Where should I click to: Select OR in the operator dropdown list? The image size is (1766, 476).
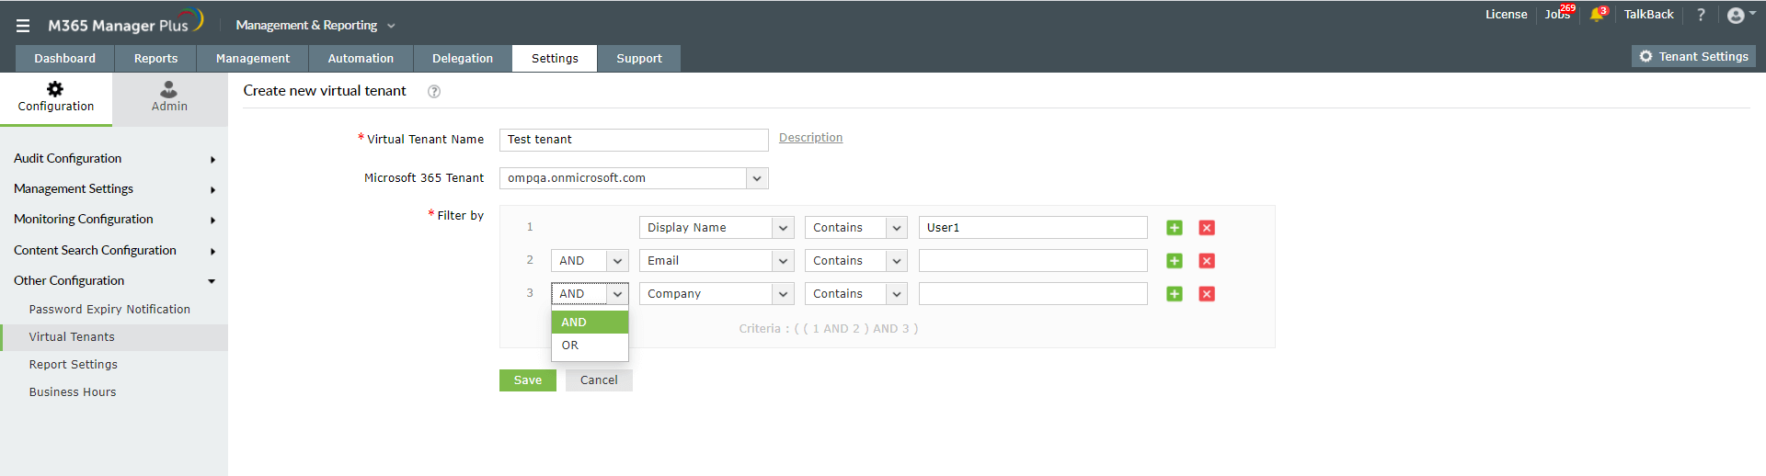pyautogui.click(x=570, y=346)
